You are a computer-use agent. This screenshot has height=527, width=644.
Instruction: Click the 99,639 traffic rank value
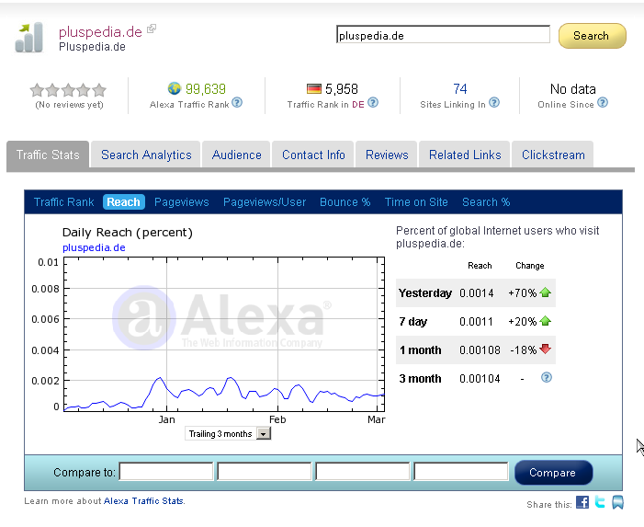coord(206,88)
